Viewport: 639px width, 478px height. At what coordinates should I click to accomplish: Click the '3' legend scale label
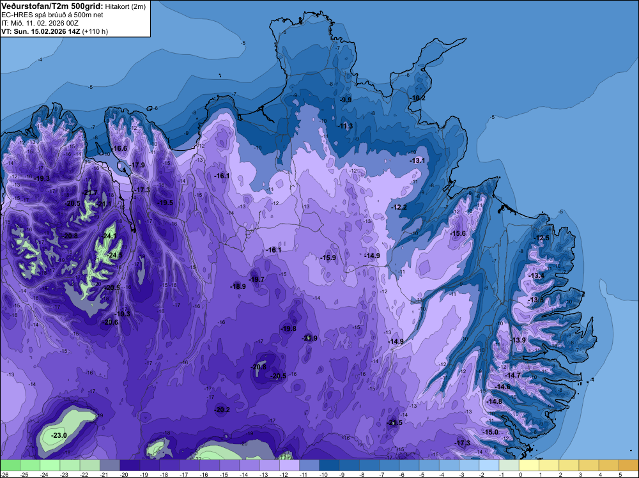point(580,475)
